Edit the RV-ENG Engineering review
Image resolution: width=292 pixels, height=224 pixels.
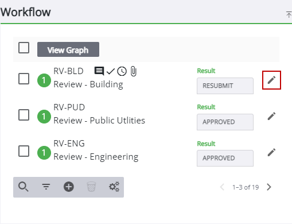[x=271, y=152]
